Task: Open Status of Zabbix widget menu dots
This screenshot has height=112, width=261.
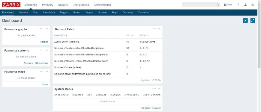Action: [x=154, y=29]
